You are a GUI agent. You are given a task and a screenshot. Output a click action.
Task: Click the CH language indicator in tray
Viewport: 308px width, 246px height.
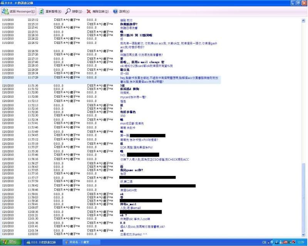(264, 242)
